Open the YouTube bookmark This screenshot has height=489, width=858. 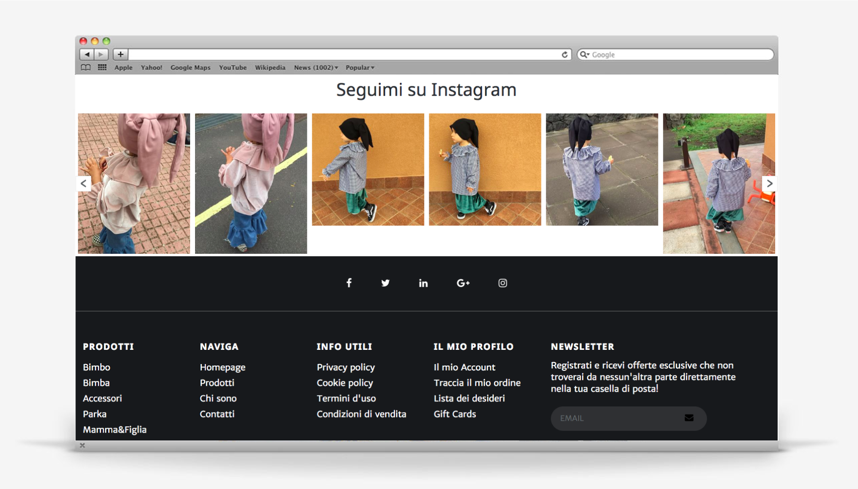233,68
